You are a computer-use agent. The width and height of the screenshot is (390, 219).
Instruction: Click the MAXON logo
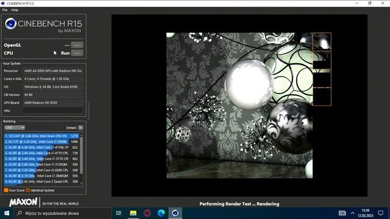point(23,203)
